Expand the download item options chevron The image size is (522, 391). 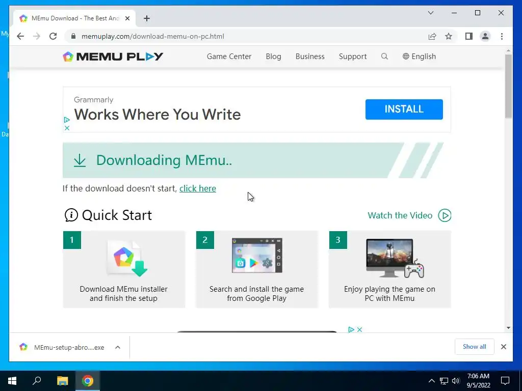118,347
